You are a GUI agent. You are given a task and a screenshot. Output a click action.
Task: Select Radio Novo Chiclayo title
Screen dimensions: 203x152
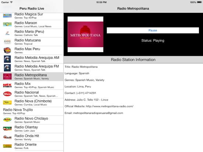pos(31,118)
